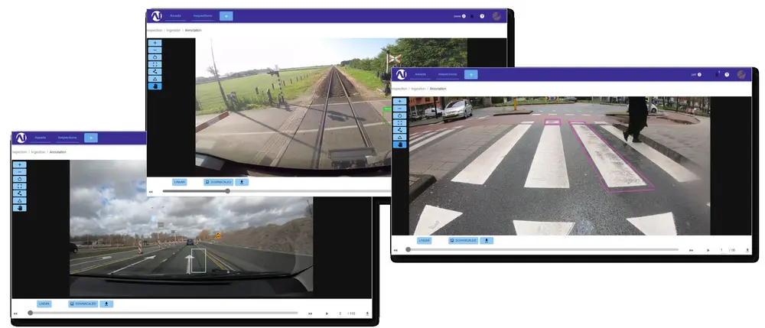
Task: Triangle polygon tool in highway window
Action: click(20, 201)
